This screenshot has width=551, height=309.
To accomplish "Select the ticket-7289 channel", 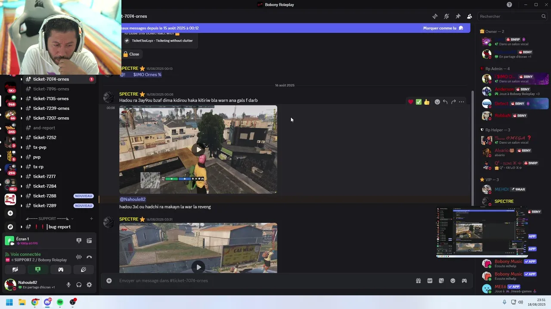I will [x=58, y=206].
